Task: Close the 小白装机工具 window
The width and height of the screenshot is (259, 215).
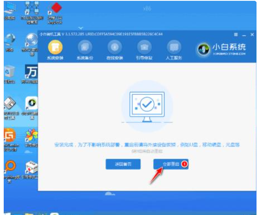Action: click(x=252, y=34)
